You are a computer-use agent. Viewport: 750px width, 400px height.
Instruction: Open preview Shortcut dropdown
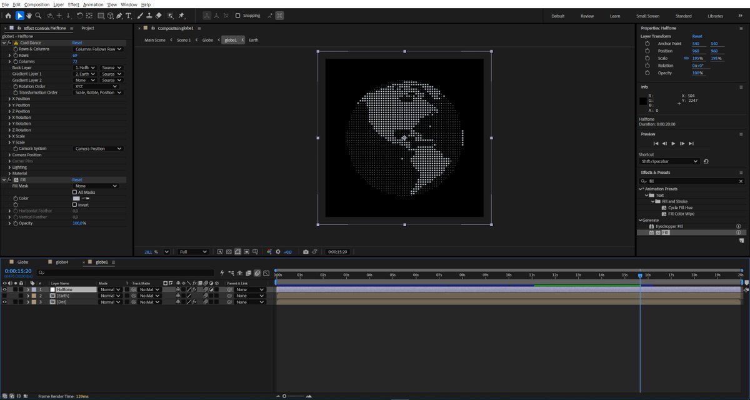point(669,161)
